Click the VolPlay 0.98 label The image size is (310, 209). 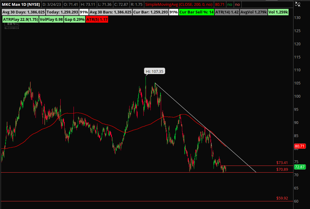pos(51,19)
